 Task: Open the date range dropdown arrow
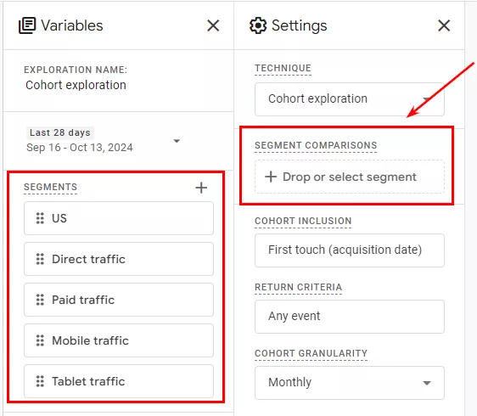[177, 141]
